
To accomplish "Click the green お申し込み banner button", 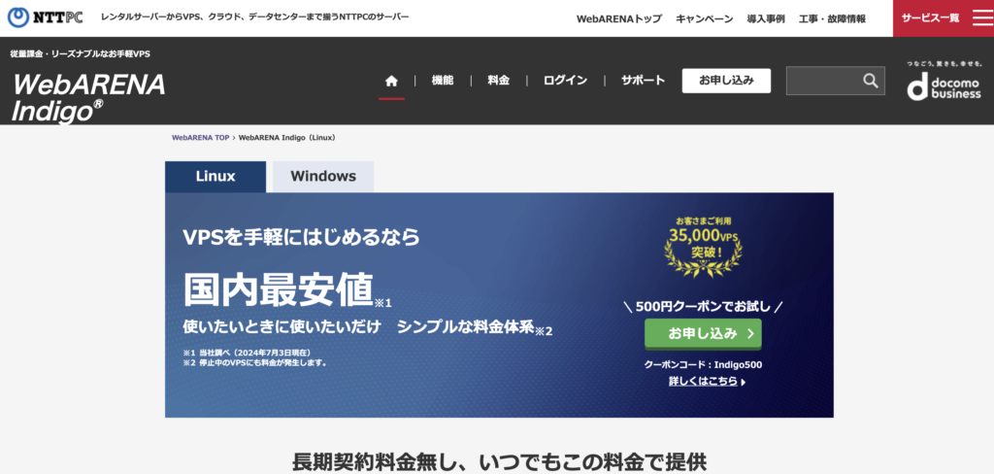I will pyautogui.click(x=703, y=334).
